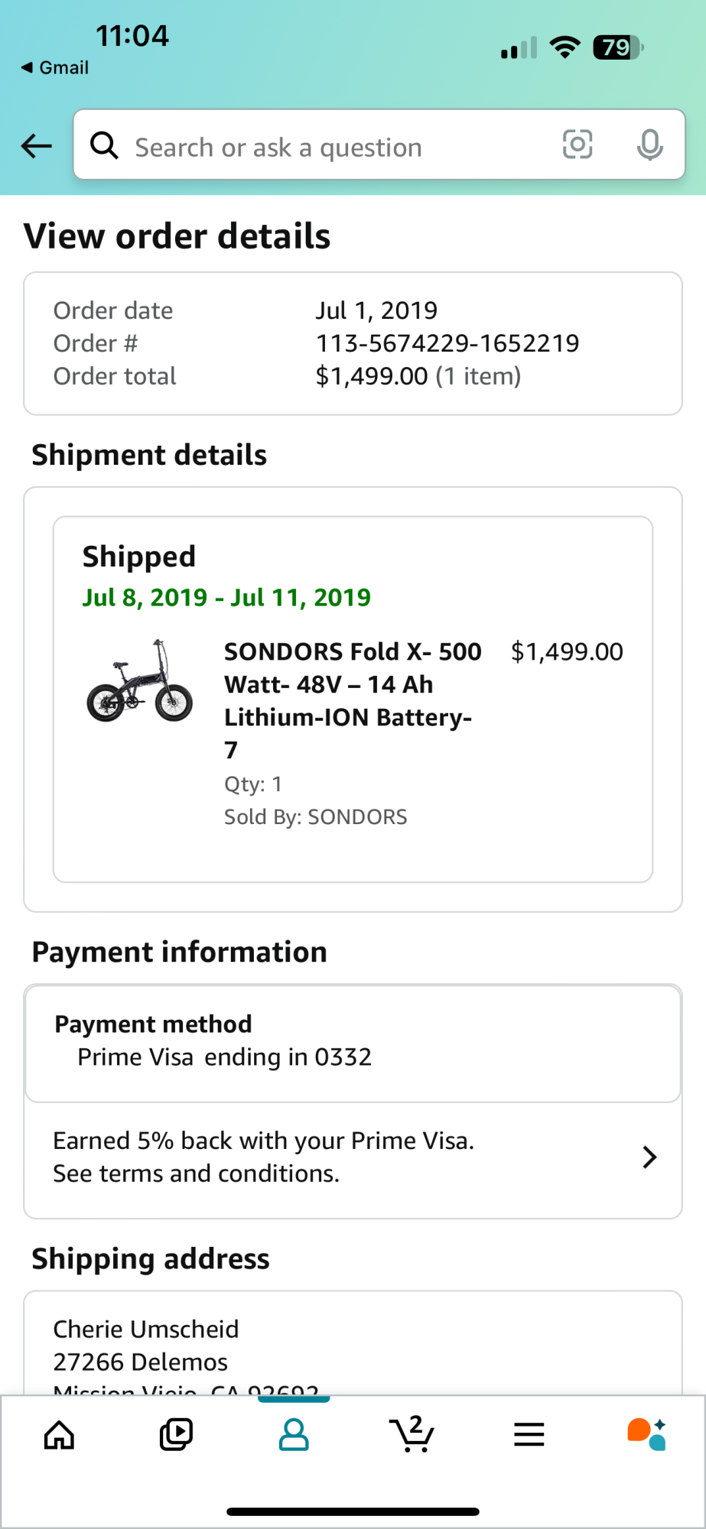This screenshot has width=706, height=1529.
Task: Open the hamburger menu tab
Action: coord(529,1435)
